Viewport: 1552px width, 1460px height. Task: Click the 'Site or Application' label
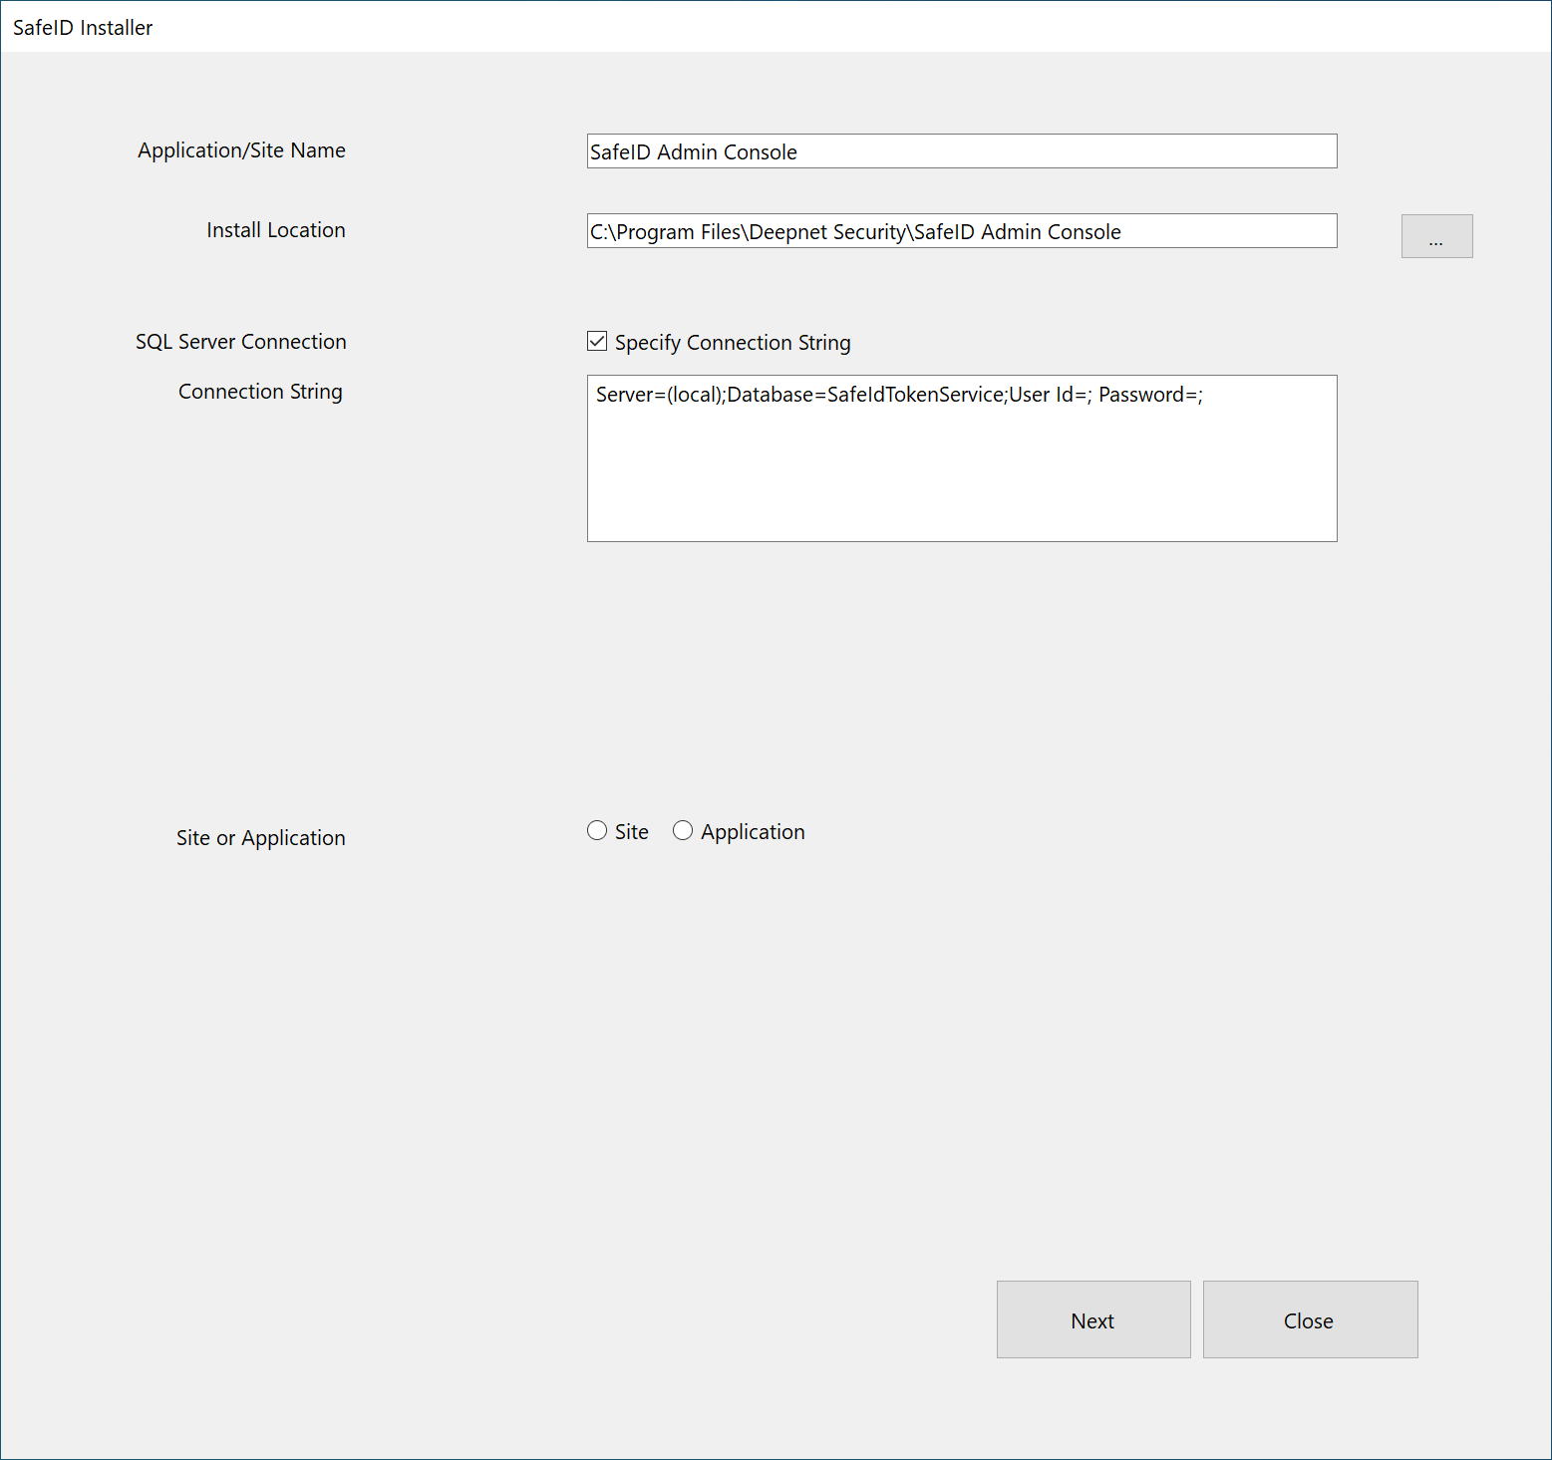260,838
